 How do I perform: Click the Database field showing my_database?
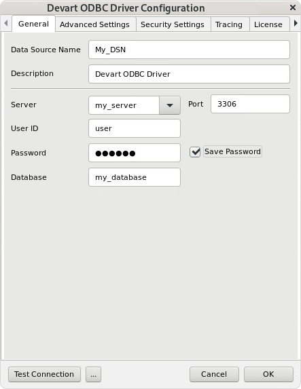point(135,177)
